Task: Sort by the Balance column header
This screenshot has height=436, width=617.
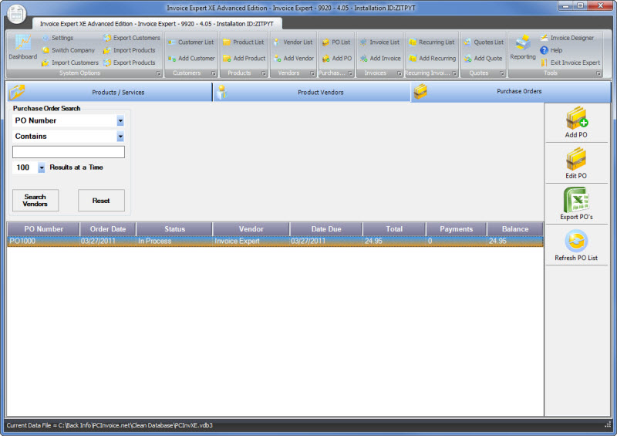Action: 515,229
